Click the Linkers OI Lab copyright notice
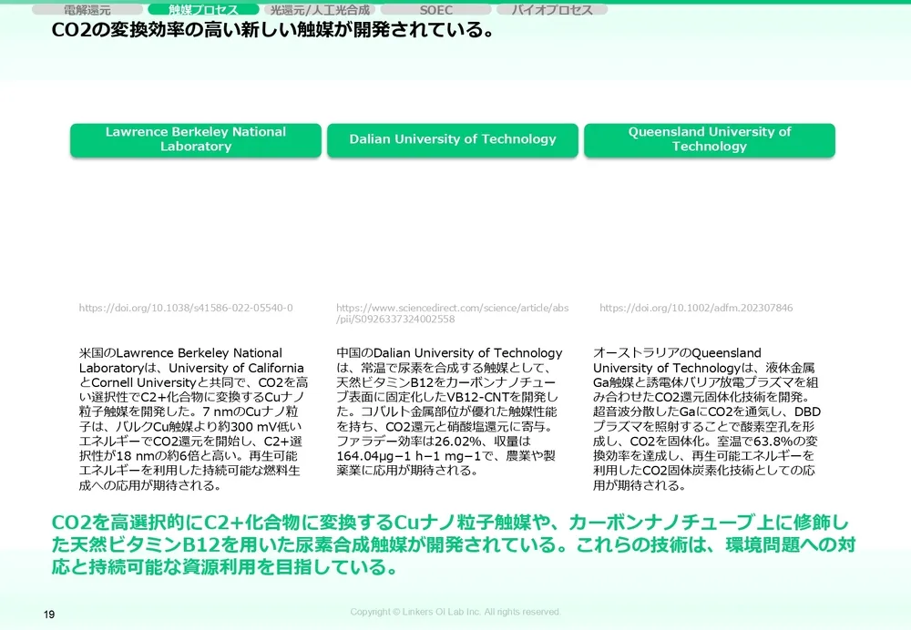This screenshot has height=630, width=911. (455, 612)
